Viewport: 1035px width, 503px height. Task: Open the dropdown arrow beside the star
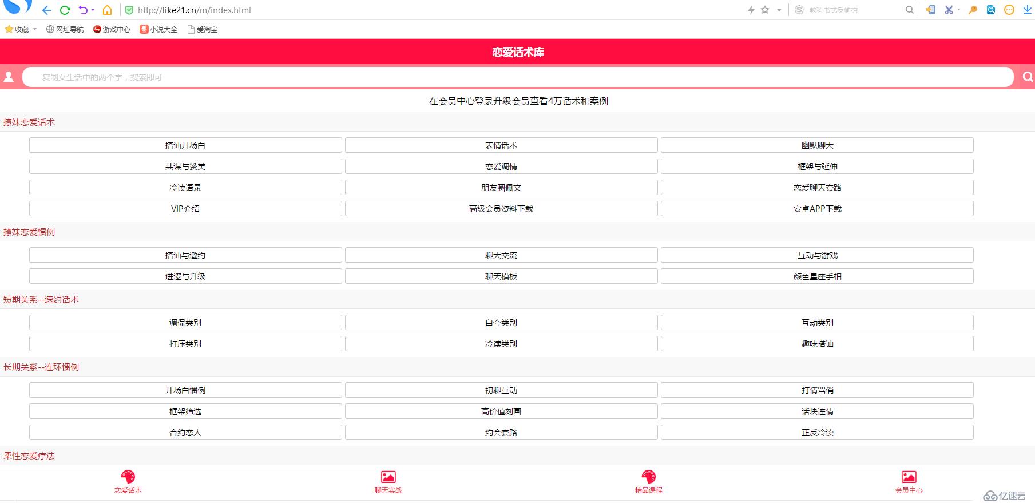[x=779, y=10]
